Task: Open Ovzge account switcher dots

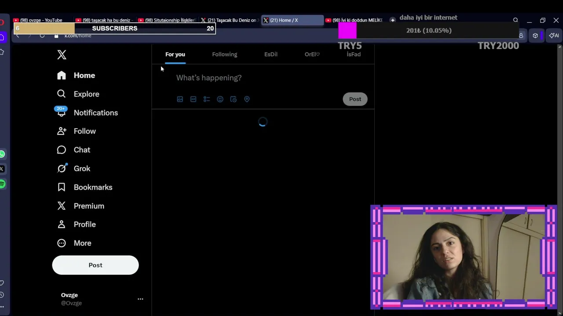Action: click(x=140, y=299)
